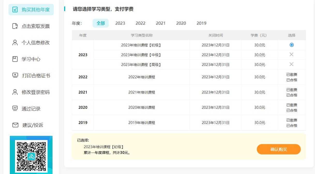Click the 2022年培训课程 row name
The image size is (315, 174).
[141, 77]
